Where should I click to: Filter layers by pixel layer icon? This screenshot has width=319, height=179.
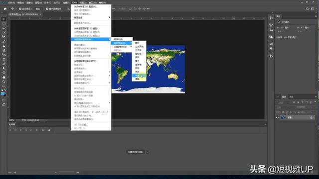(x=294, y=102)
